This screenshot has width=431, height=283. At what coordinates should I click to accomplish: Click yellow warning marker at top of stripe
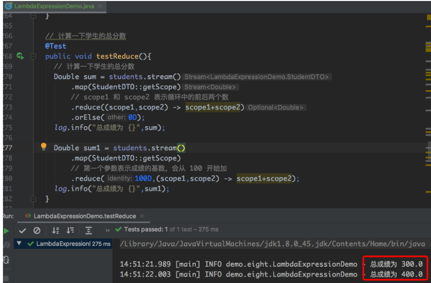(429, 17)
